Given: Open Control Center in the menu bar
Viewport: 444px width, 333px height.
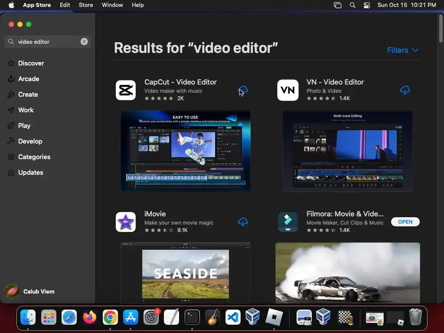Looking at the screenshot, I should tap(367, 5).
